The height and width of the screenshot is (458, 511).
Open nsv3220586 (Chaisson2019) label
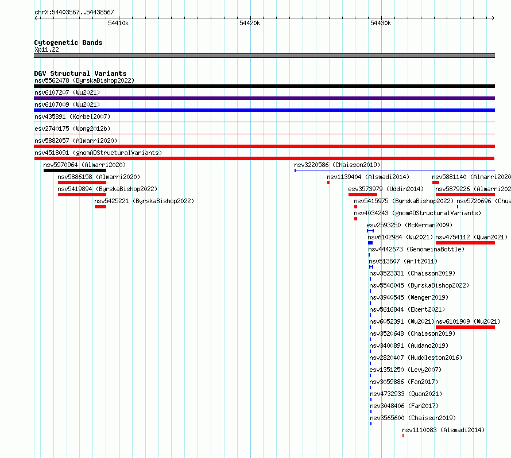[x=337, y=165]
